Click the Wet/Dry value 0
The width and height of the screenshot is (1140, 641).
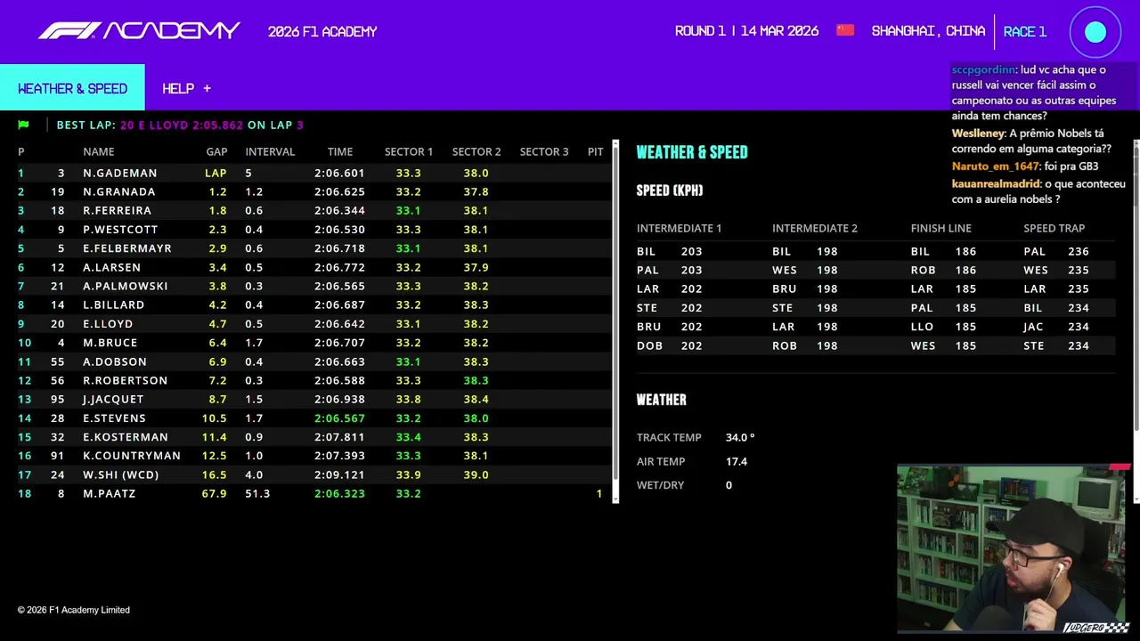click(x=729, y=485)
